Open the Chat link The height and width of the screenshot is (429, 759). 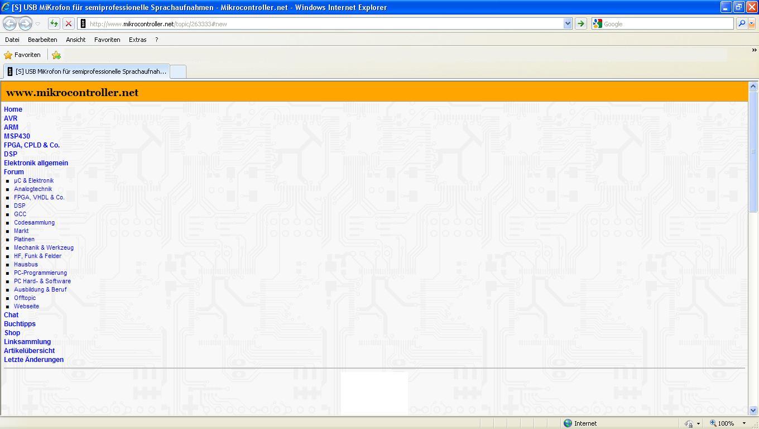click(x=11, y=315)
